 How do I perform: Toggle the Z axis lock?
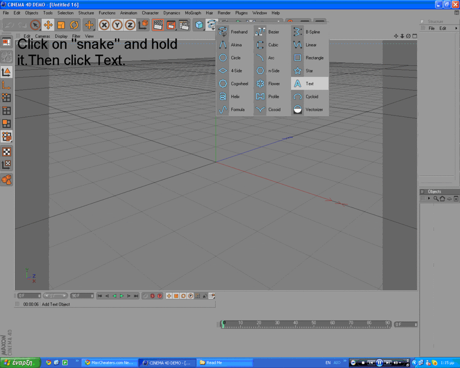click(x=130, y=25)
